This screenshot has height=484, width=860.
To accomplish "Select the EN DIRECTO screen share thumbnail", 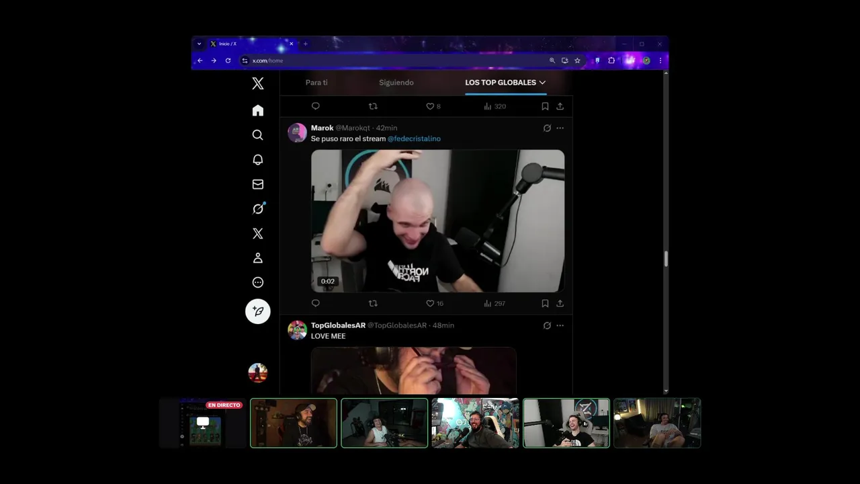I will coord(202,423).
